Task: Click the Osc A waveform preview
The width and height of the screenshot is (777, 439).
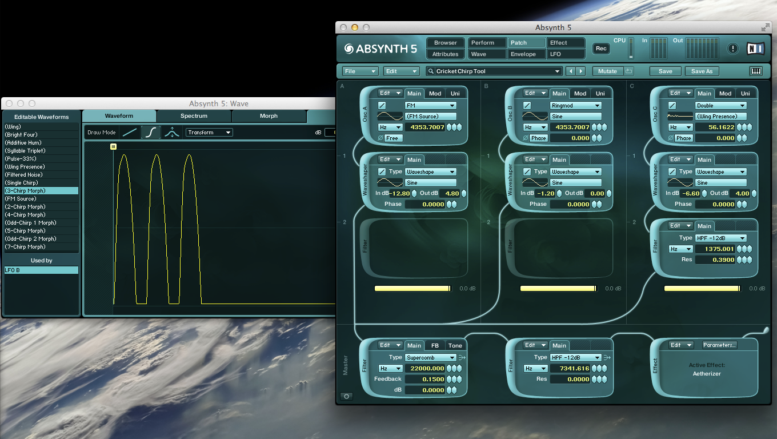Action: pos(389,116)
